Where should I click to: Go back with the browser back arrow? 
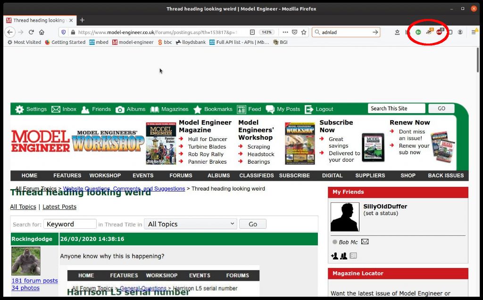(10, 32)
